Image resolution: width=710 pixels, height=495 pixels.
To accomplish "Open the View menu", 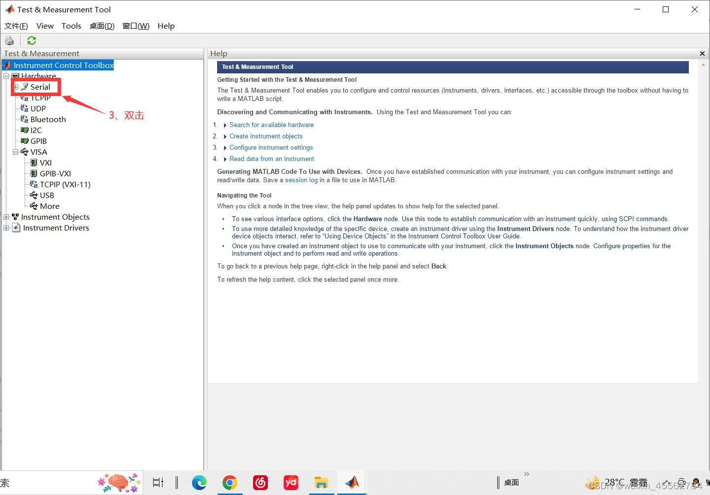I will click(x=45, y=26).
